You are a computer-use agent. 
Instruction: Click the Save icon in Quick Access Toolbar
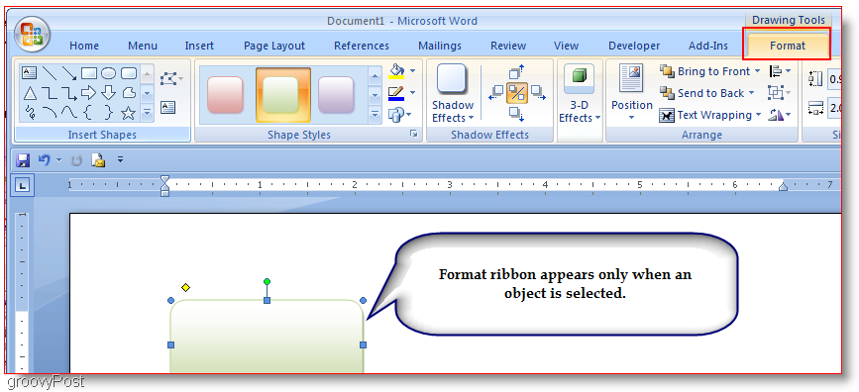point(23,159)
